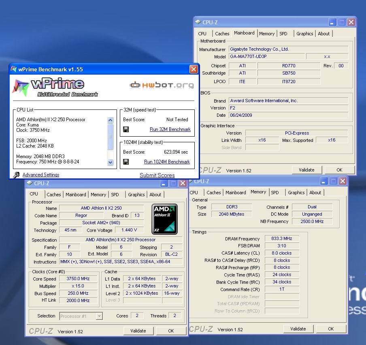Open the Processor #1 selection dropdown
The height and width of the screenshot is (345, 366).
(100, 316)
